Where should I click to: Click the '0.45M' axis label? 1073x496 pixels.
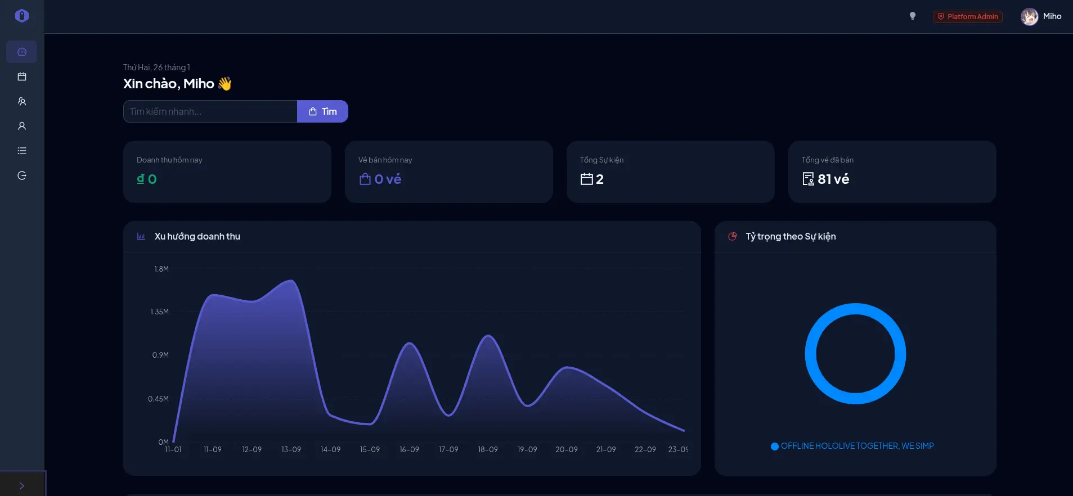[x=158, y=399]
